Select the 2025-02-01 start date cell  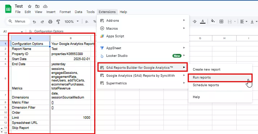coord(71,59)
